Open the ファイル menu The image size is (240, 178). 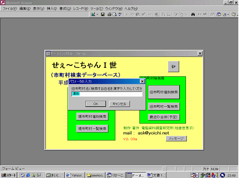[10, 8]
